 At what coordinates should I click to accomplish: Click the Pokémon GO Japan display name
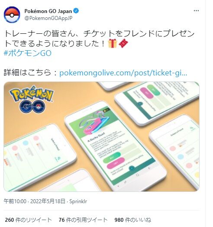click(48, 11)
